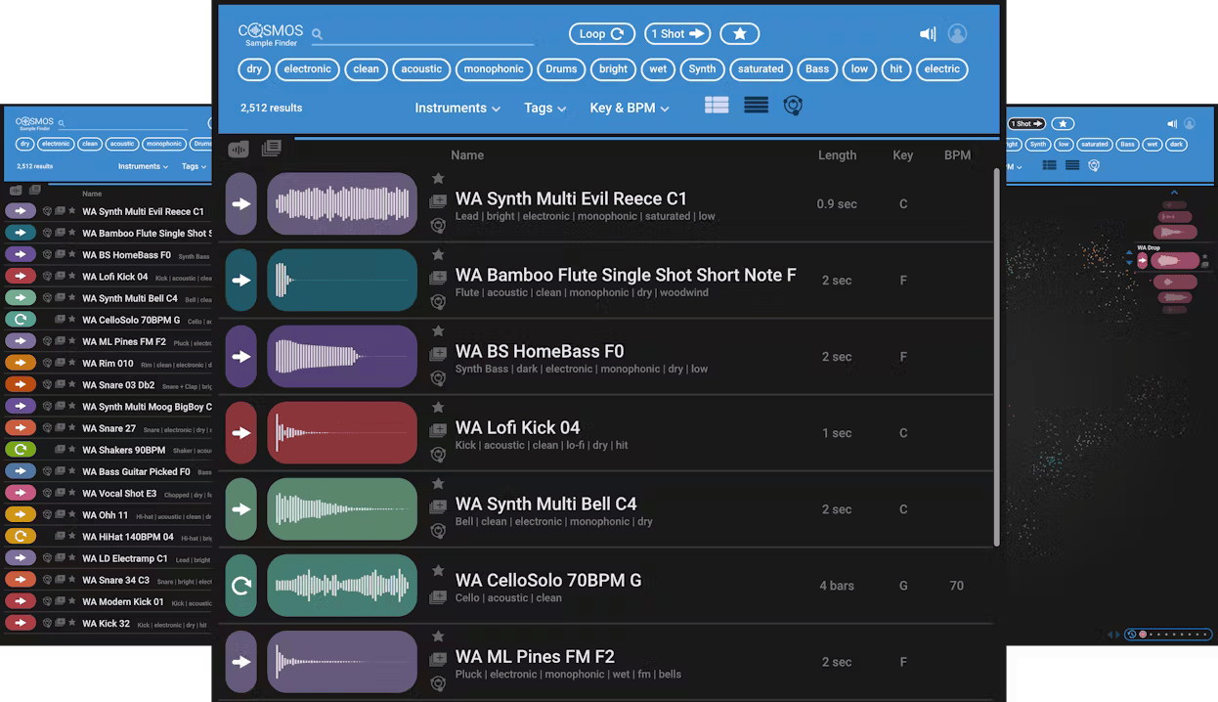The image size is (1218, 702).
Task: Toggle the favorites star filter
Action: pos(740,34)
